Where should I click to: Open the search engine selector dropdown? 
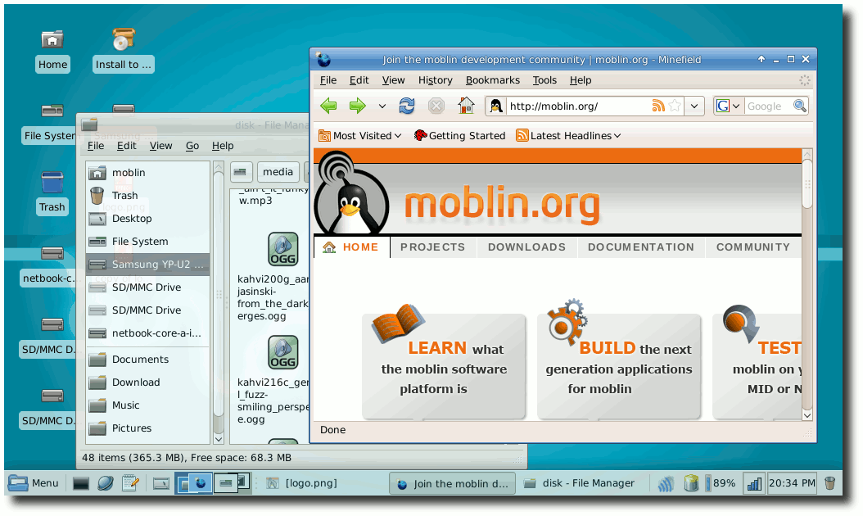point(729,106)
